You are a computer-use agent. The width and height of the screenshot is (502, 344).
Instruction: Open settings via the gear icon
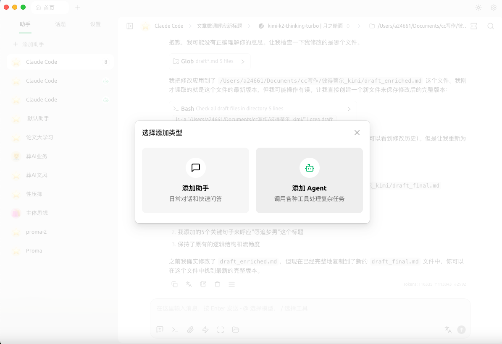point(494,8)
